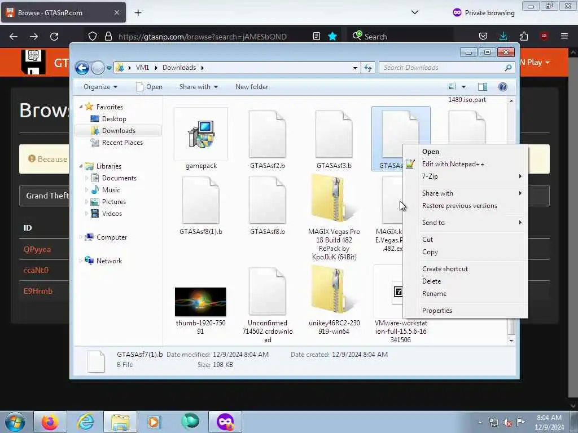Click the New folder button
The height and width of the screenshot is (433, 578).
[x=252, y=87]
